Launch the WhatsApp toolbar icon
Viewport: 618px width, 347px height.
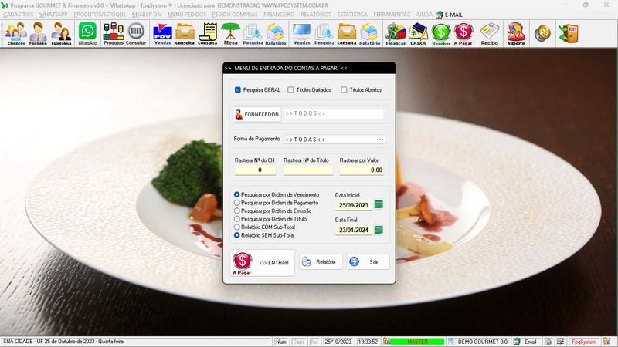(x=87, y=33)
